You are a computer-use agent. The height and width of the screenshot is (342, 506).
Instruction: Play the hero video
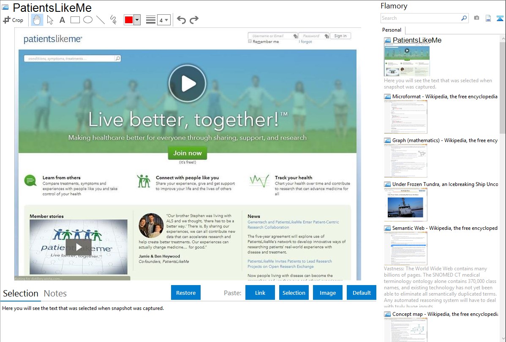(187, 83)
